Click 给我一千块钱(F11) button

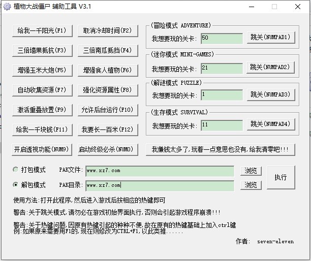[x=42, y=130]
